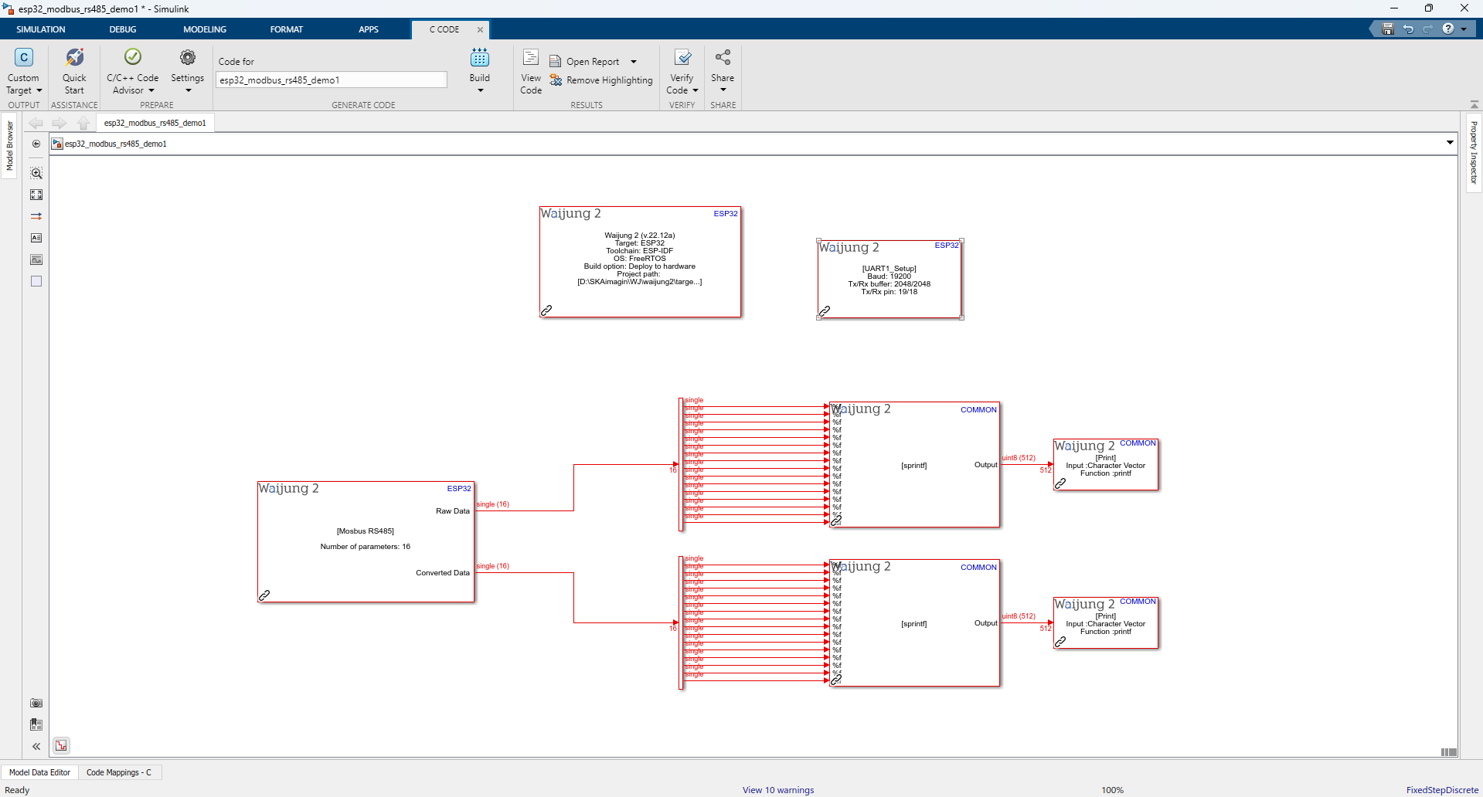1483x797 pixels.
Task: Collapse the toolstrip with the top-right arrow
Action: click(x=1474, y=104)
